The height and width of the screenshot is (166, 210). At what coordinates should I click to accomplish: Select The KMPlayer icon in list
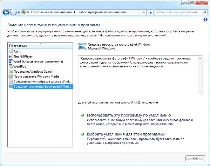pyautogui.click(x=11, y=57)
